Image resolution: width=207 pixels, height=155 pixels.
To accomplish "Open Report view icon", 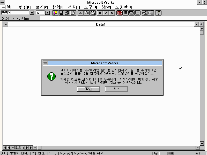I will pyautogui.click(x=137, y=13).
